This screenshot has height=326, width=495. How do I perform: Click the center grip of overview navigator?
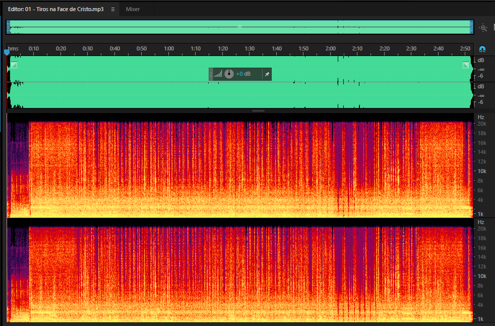pyautogui.click(x=239, y=27)
